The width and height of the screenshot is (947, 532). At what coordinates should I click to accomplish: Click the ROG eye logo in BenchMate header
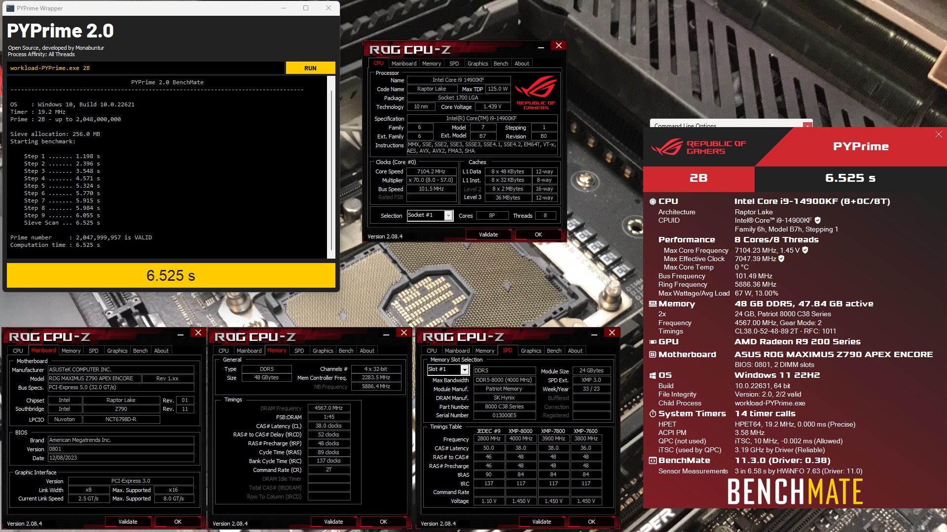tap(667, 147)
